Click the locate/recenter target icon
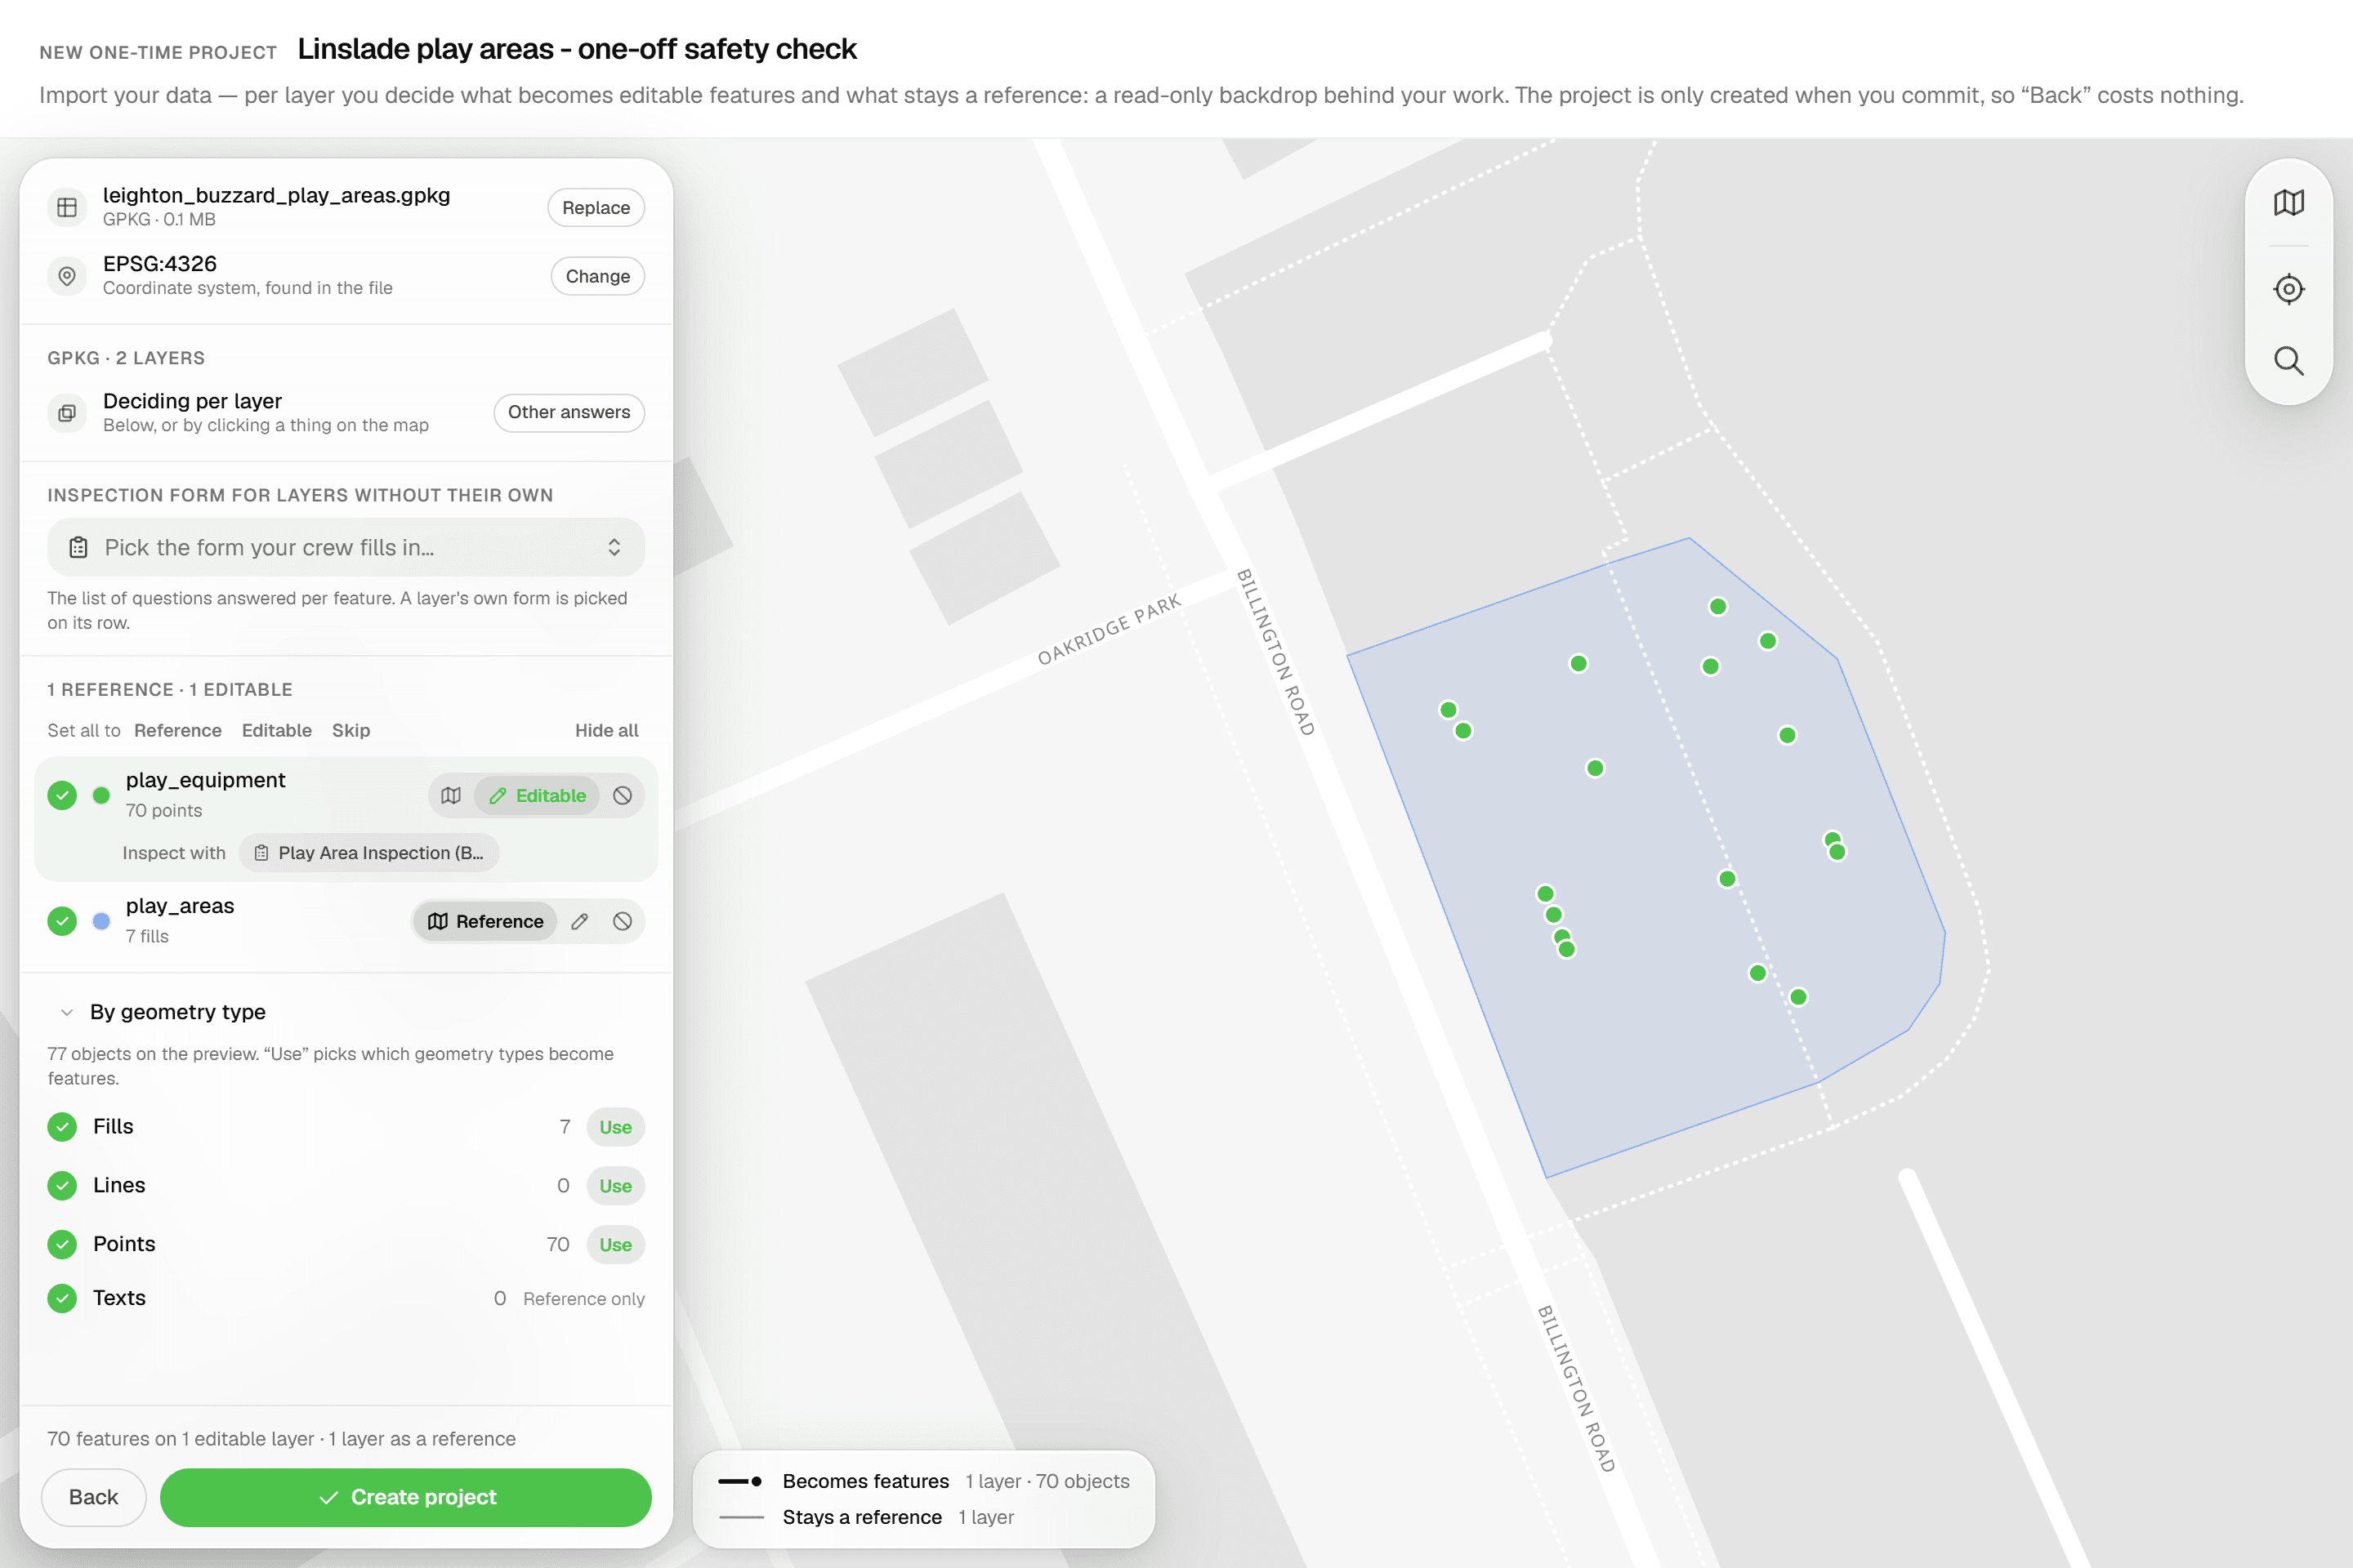 pos(2288,289)
